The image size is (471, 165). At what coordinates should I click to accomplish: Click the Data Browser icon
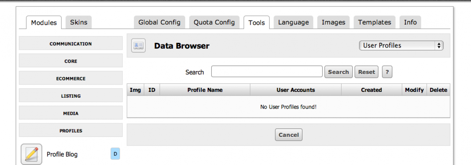point(138,46)
